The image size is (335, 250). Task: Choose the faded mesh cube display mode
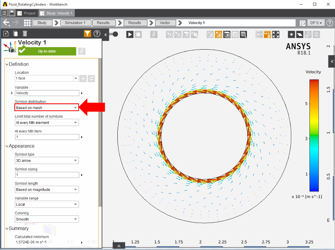pyautogui.click(x=235, y=34)
